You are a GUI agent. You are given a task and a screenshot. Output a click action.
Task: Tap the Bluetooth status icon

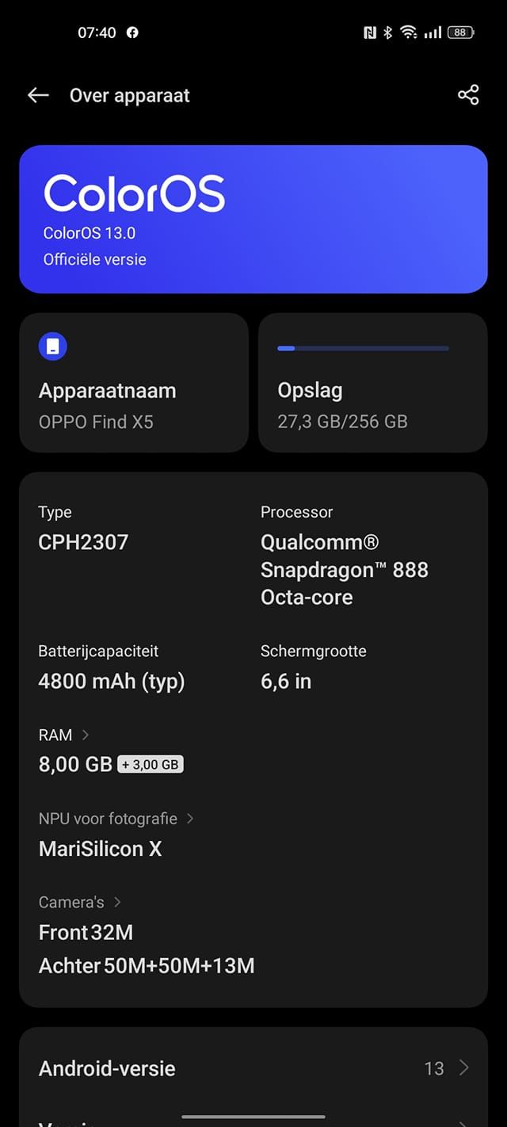click(388, 32)
